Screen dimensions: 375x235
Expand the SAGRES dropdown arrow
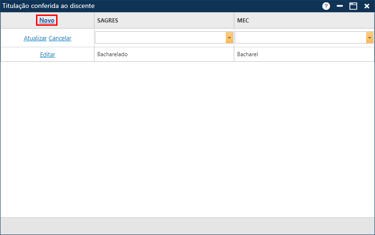[x=229, y=38]
